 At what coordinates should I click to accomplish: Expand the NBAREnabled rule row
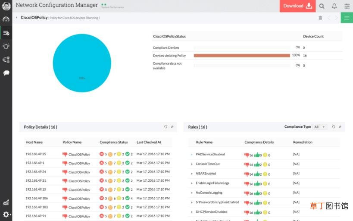click(x=192, y=174)
